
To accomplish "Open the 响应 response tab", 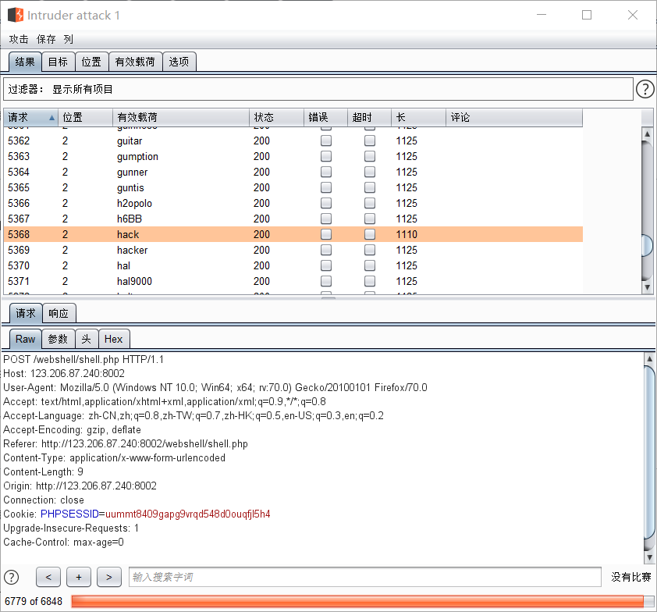I will pos(59,314).
